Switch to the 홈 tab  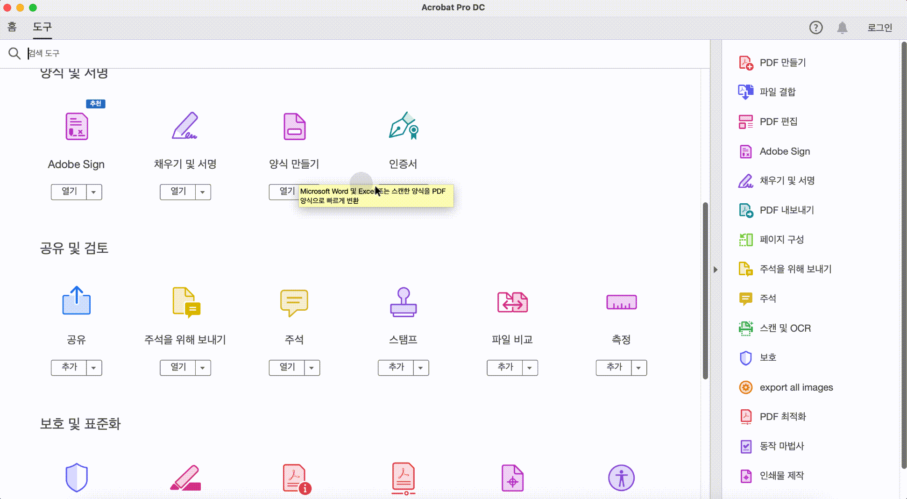pyautogui.click(x=12, y=27)
